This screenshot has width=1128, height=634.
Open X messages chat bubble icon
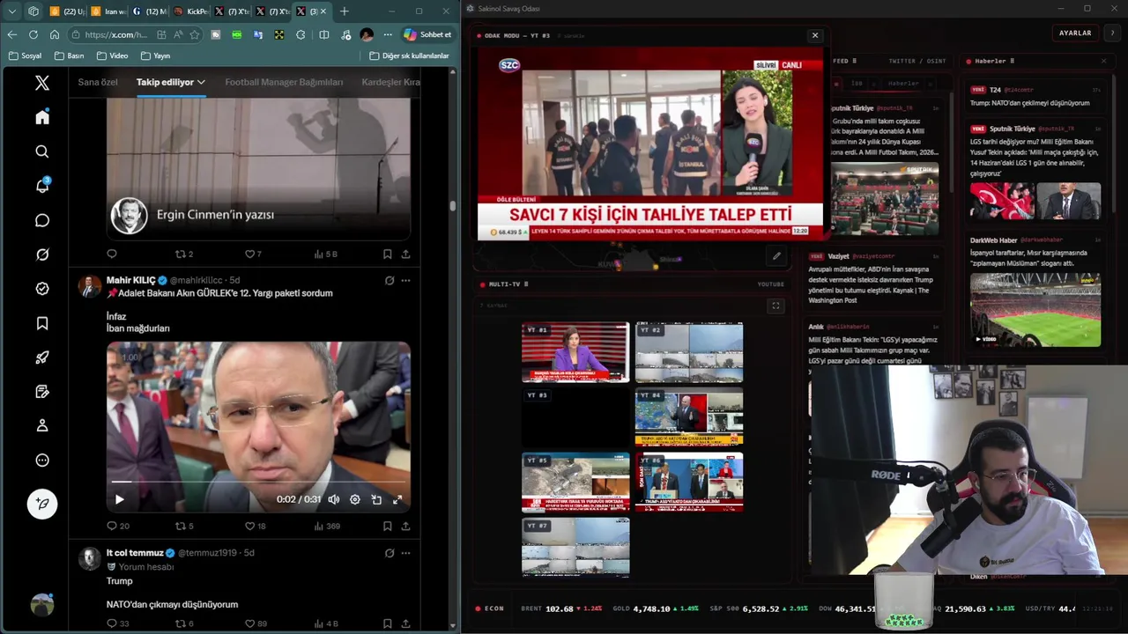click(42, 220)
